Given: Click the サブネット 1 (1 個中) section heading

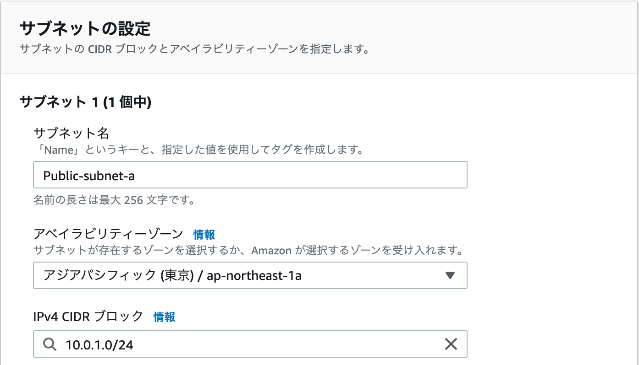Looking at the screenshot, I should pyautogui.click(x=86, y=102).
